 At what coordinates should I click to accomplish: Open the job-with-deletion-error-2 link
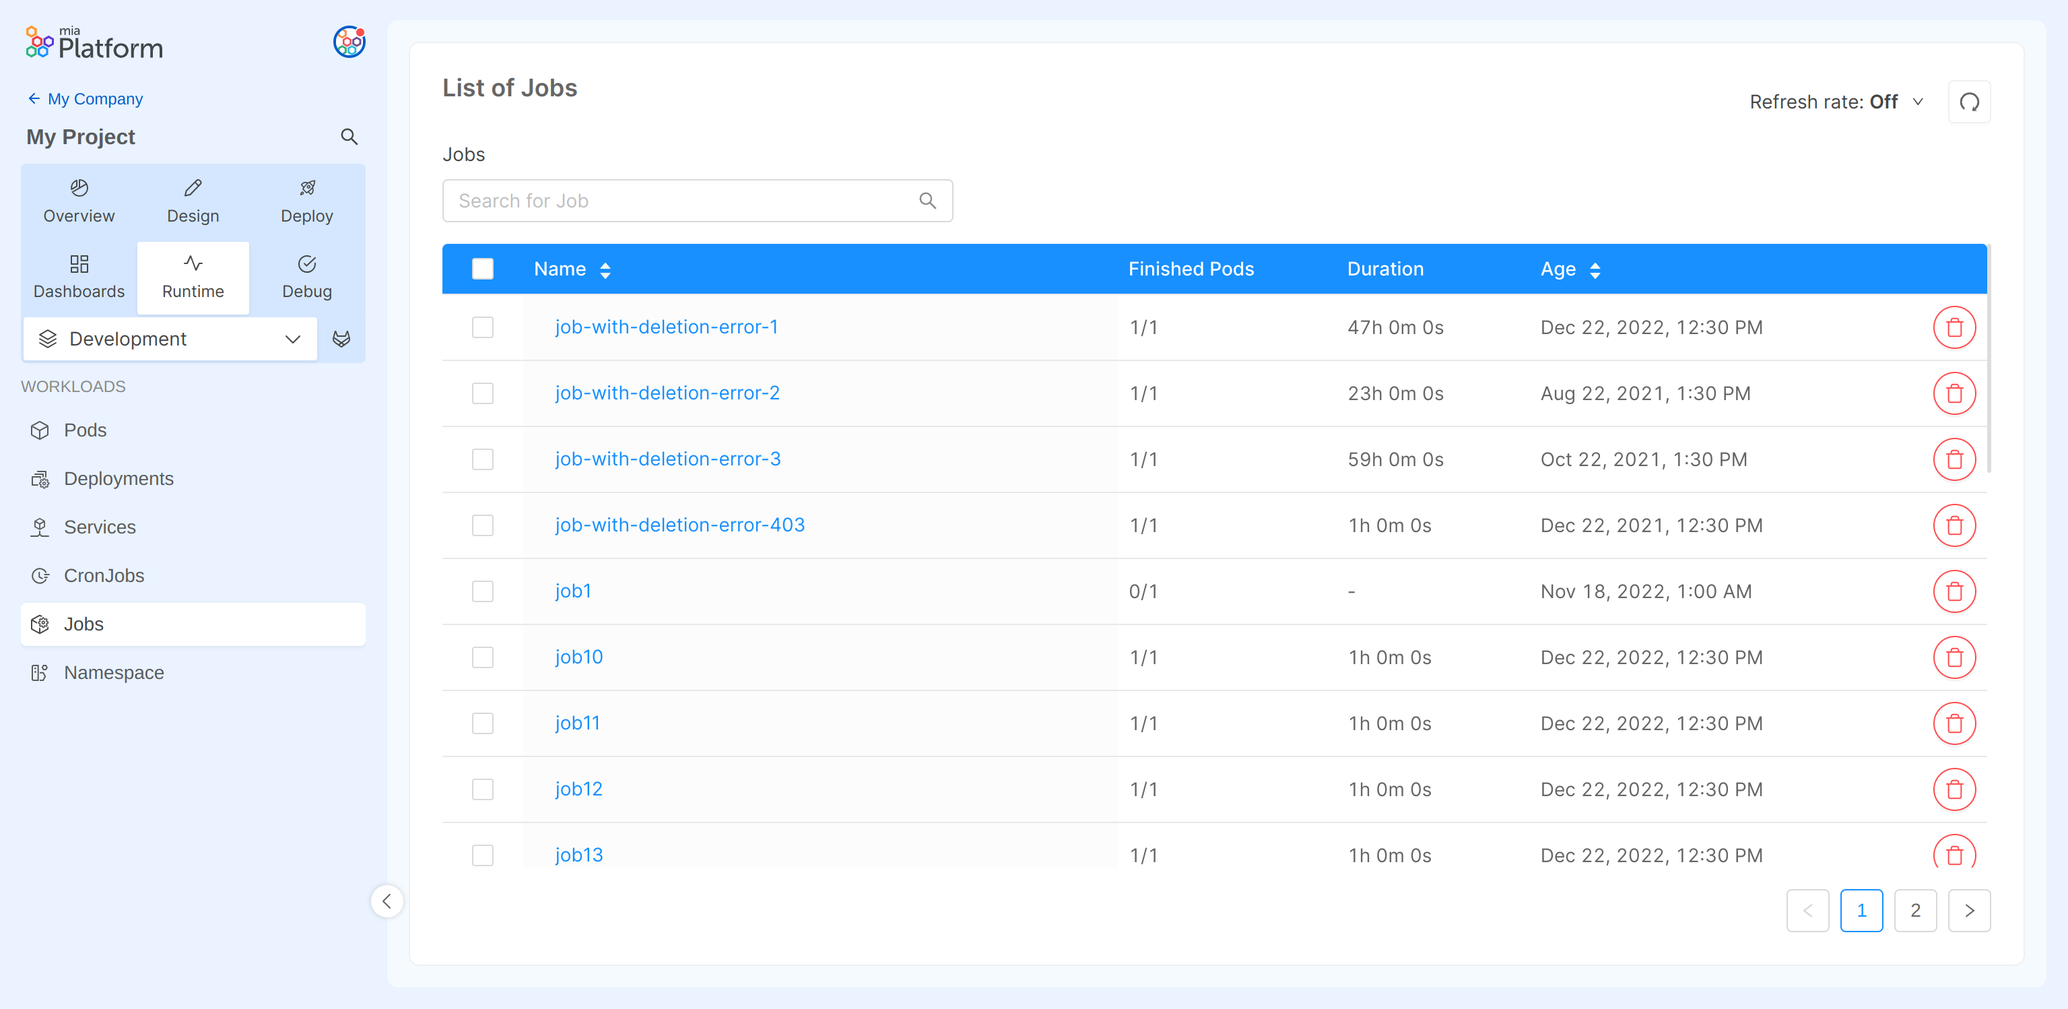tap(666, 393)
